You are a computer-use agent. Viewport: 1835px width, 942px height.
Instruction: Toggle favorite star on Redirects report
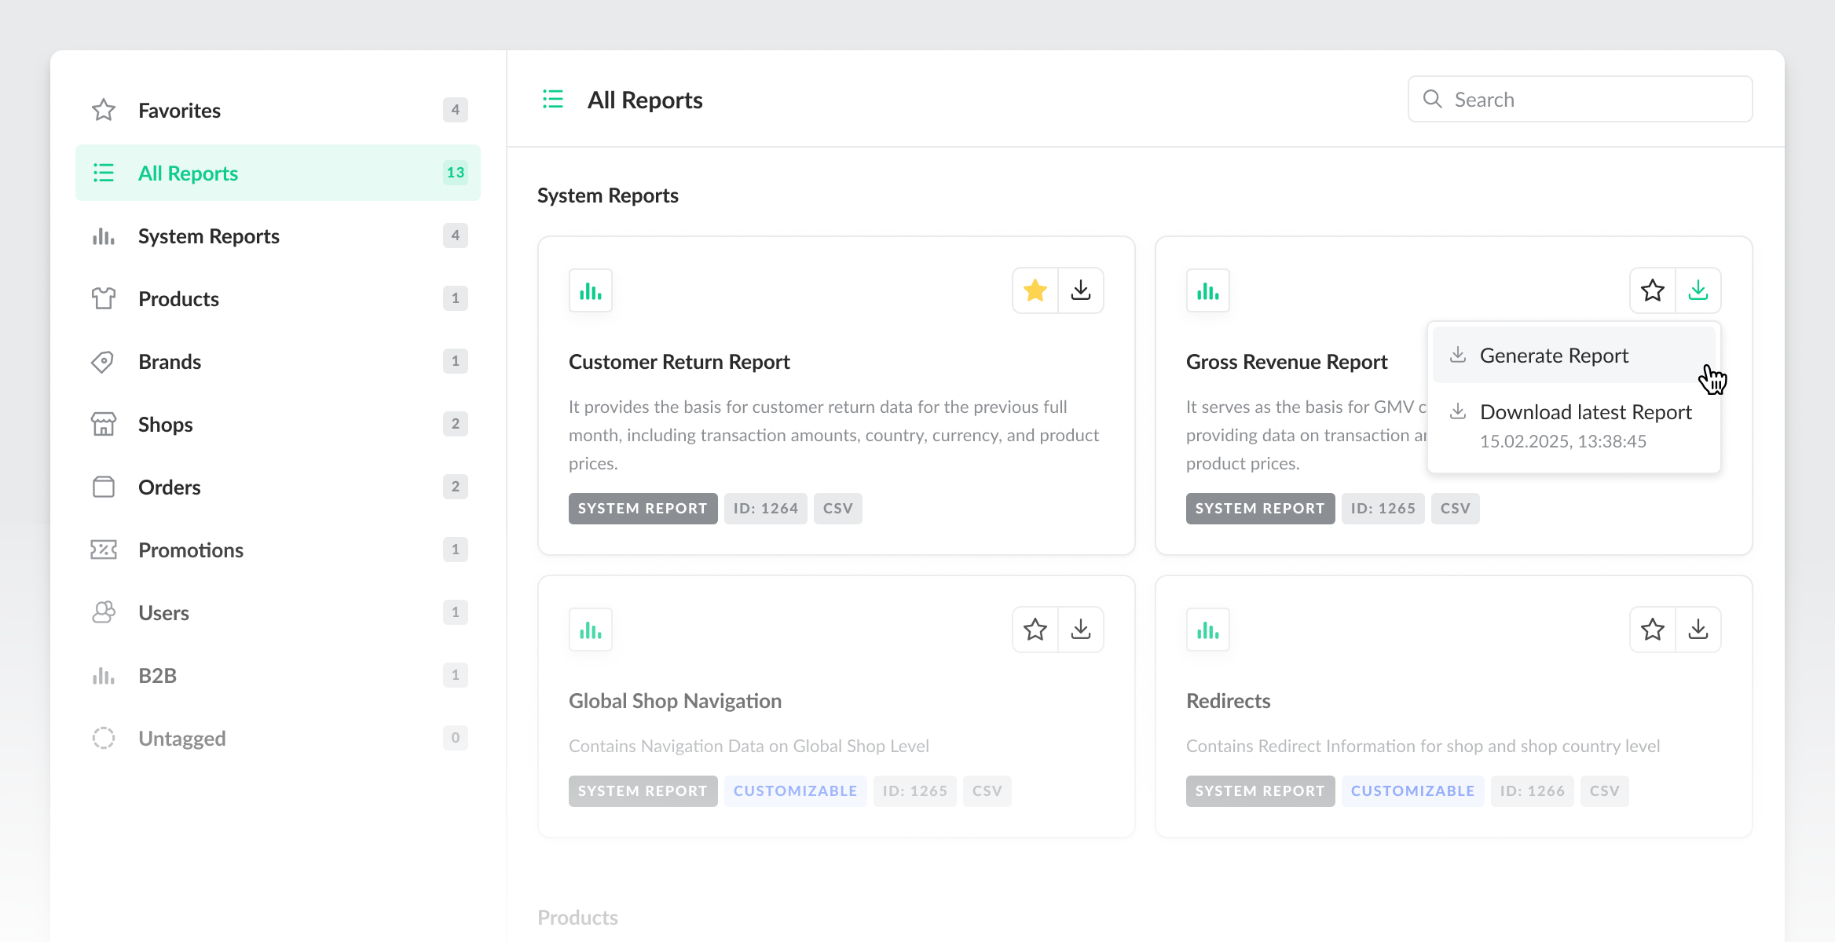tap(1653, 630)
